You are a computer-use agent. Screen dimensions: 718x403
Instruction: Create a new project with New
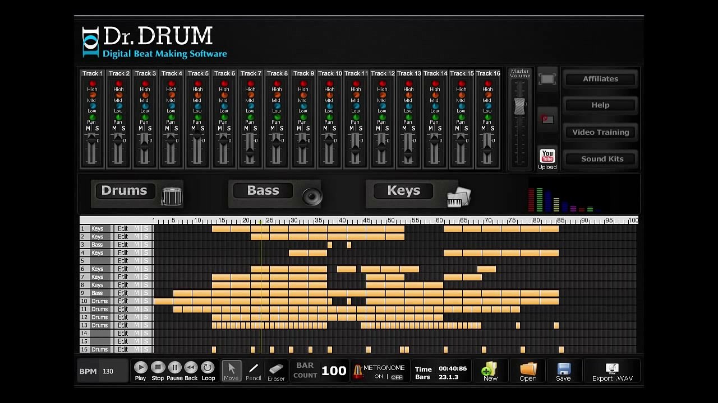click(490, 371)
